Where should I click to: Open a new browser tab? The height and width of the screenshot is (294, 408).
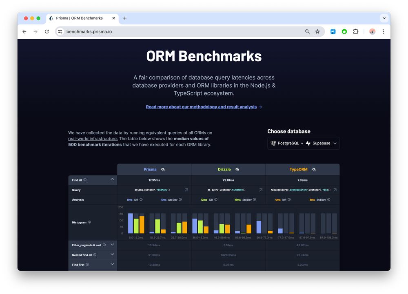tap(124, 18)
